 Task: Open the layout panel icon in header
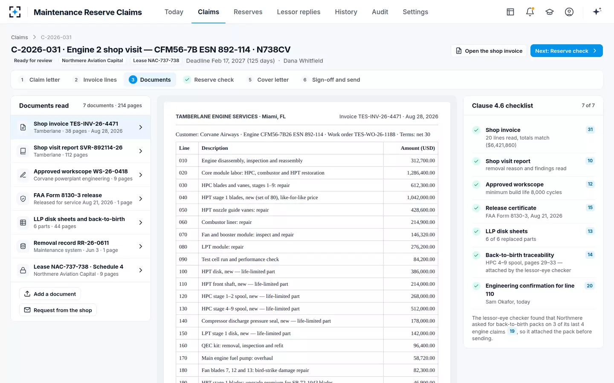510,12
